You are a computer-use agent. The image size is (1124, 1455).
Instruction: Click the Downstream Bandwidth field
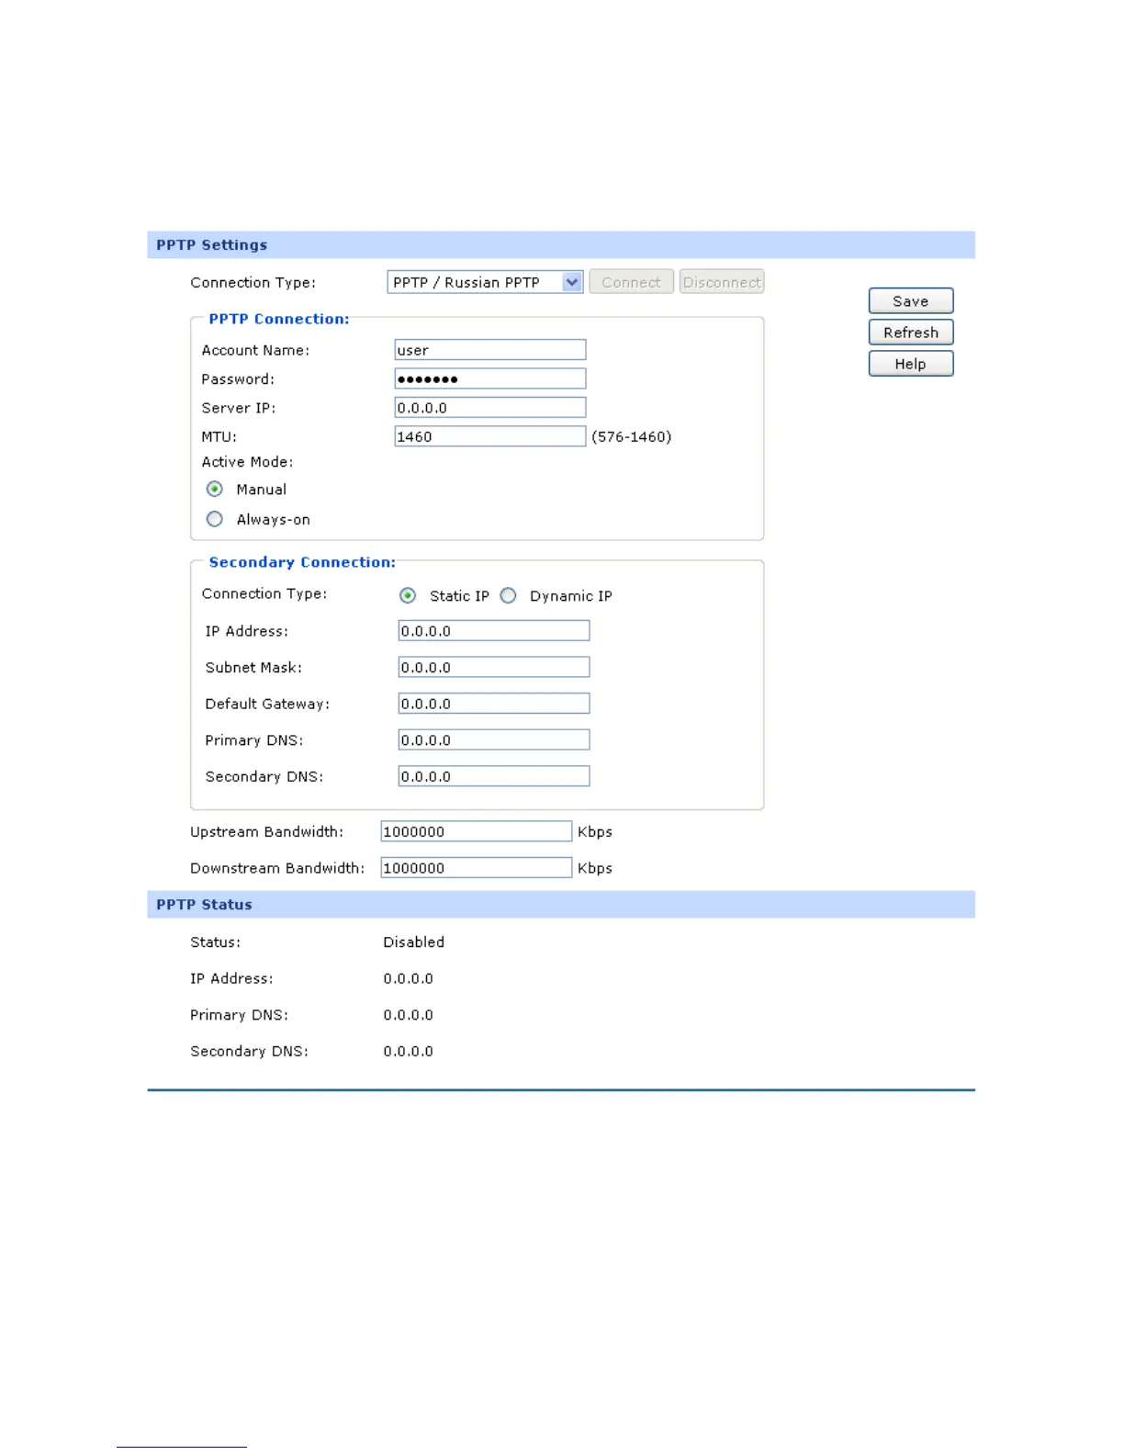(x=477, y=867)
